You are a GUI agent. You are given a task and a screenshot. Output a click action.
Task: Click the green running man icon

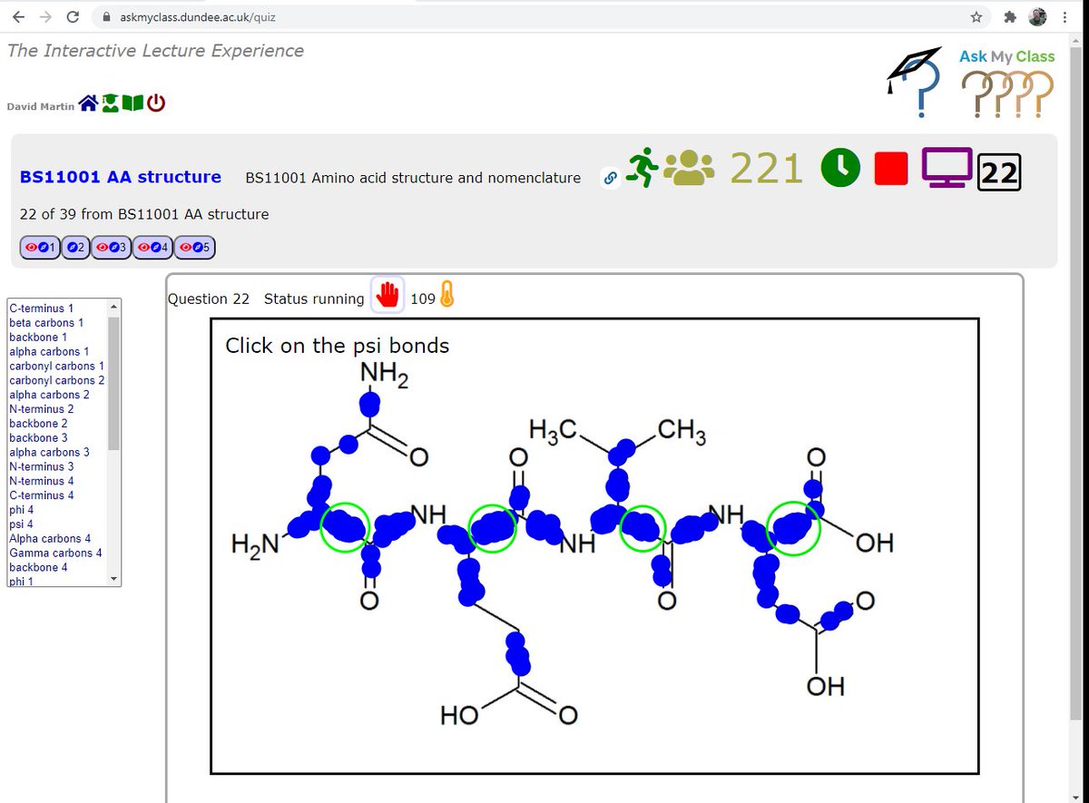[x=643, y=168]
